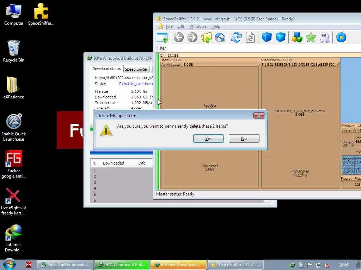Select the eXPerience folder on desktop

(14, 88)
